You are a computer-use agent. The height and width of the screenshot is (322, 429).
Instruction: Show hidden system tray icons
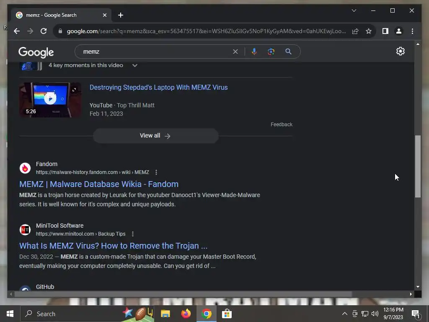(x=345, y=314)
